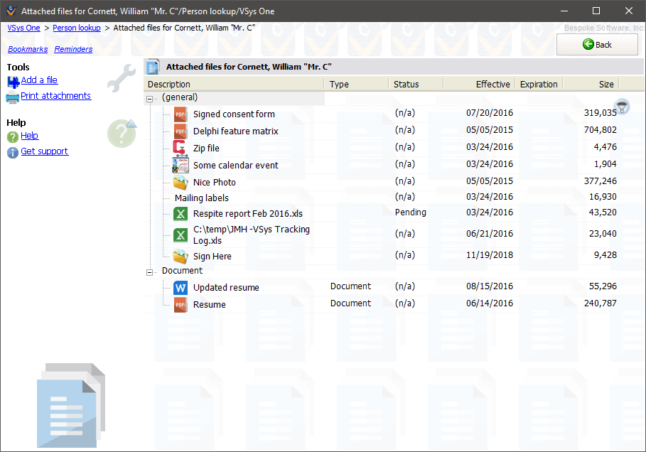This screenshot has height=452, width=646.
Task: Collapse the Document group
Action: tap(150, 271)
